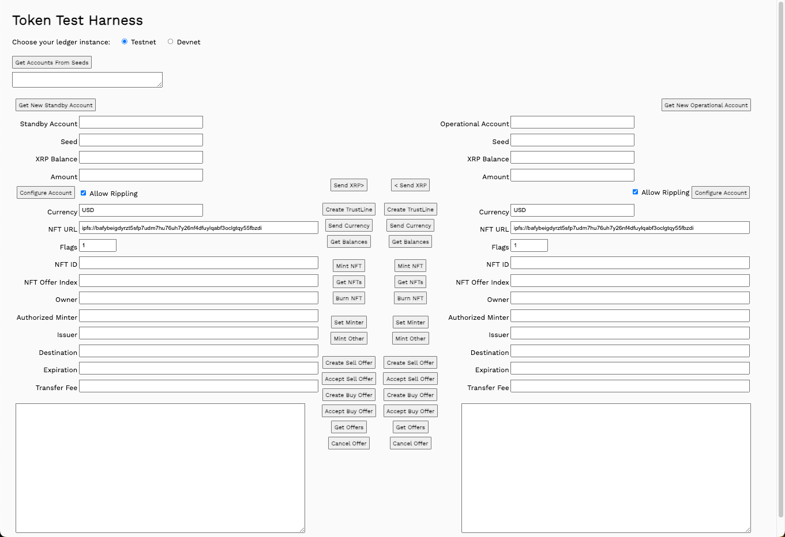Click Configure Account for the operational account
Viewport: 785px width, 537px height.
720,192
